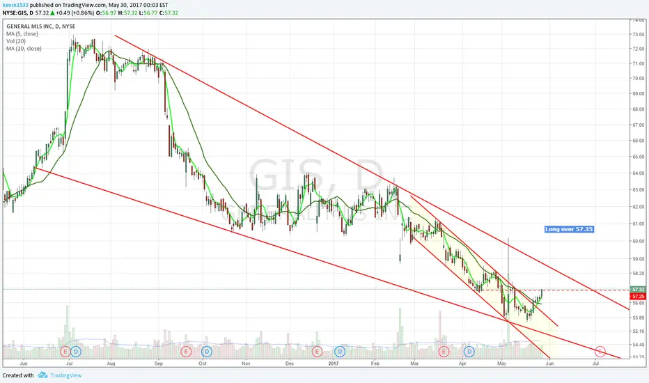Select the 'Long over 57.35' annotation label
The image size is (649, 383).
tap(569, 229)
